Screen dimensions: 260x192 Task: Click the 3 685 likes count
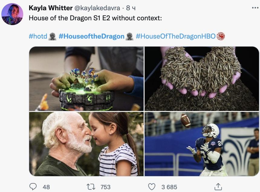coord(169,187)
